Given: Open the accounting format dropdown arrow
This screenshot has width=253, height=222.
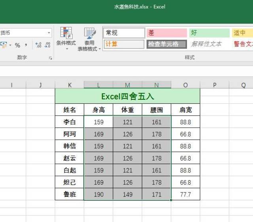Looking at the screenshot, I should click(x=10, y=45).
